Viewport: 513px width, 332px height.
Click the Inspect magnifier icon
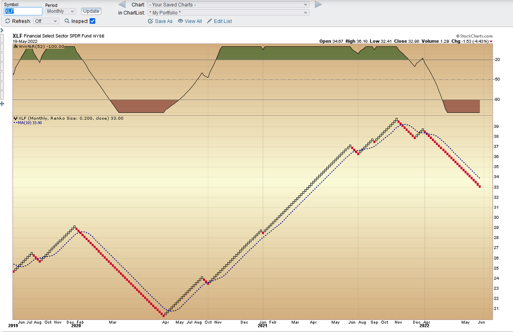point(67,21)
